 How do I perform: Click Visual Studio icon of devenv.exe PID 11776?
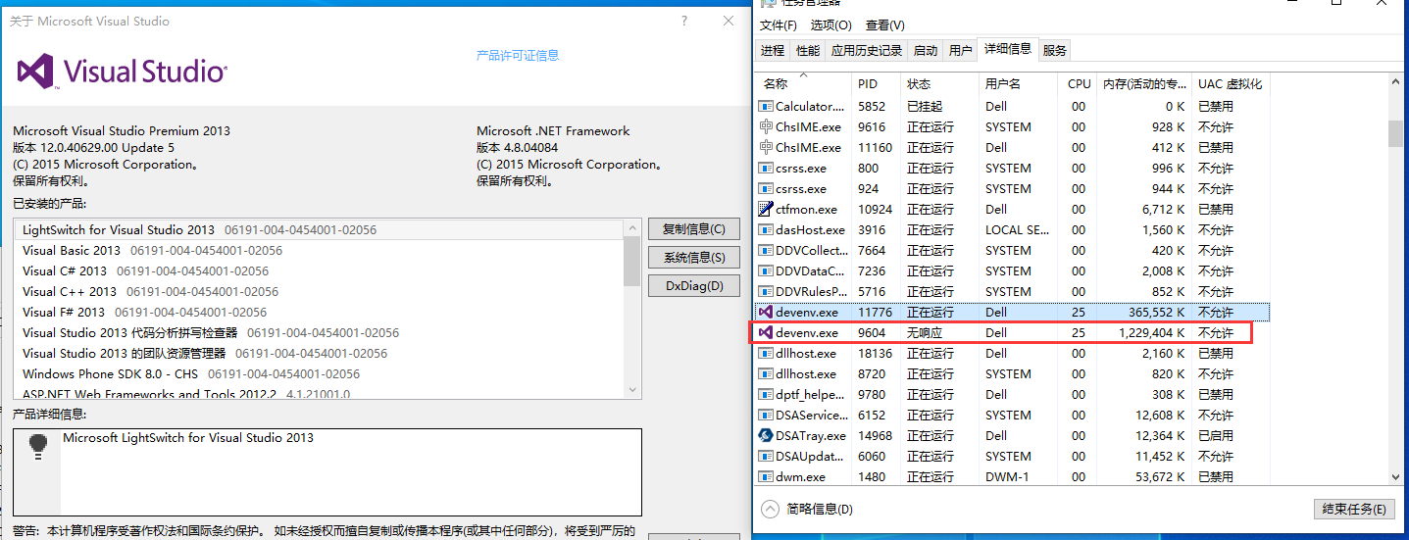point(766,312)
